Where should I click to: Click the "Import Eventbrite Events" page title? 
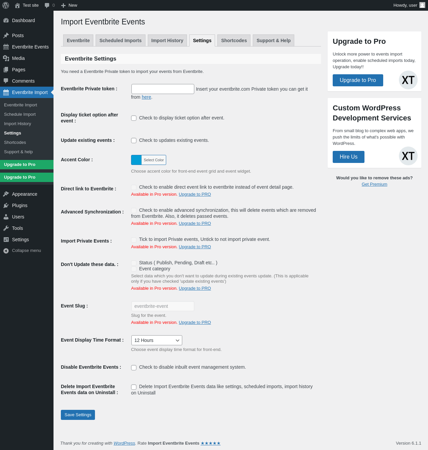[103, 22]
